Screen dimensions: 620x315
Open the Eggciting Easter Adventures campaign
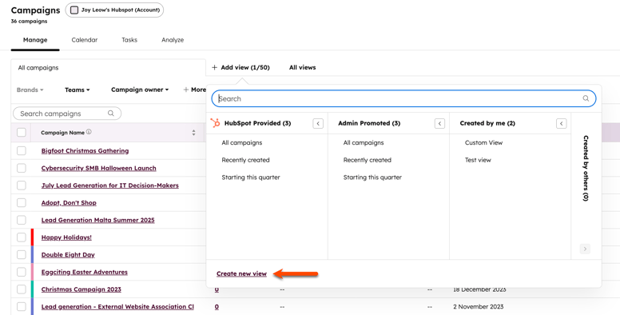point(85,272)
